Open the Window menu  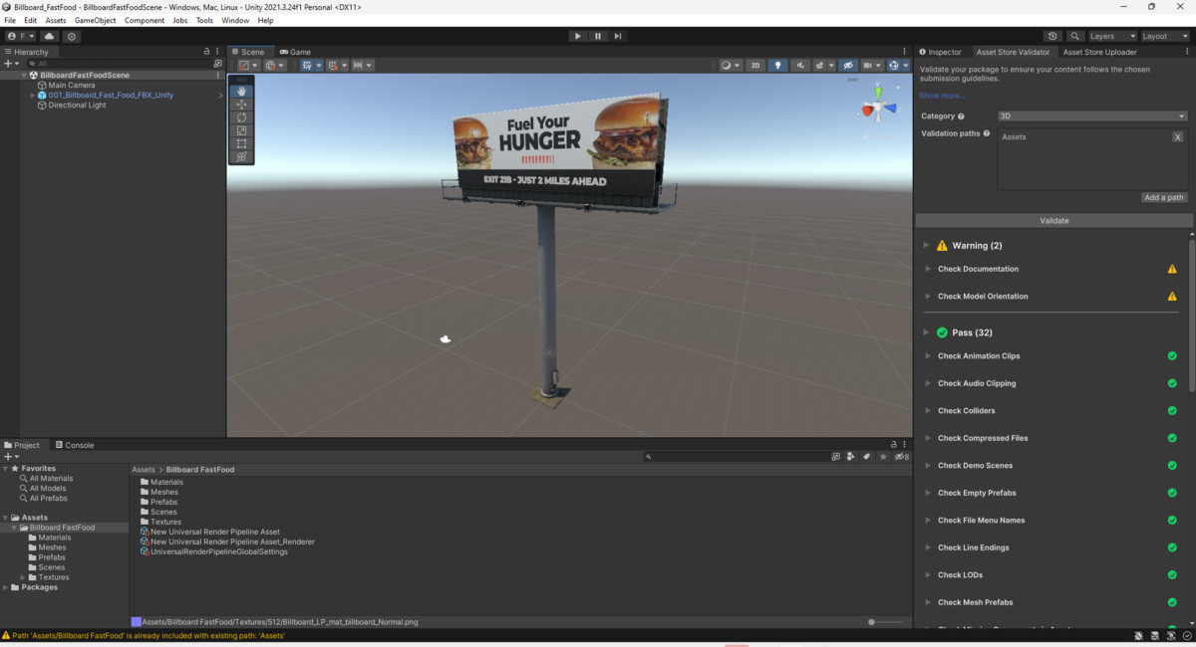tap(235, 20)
